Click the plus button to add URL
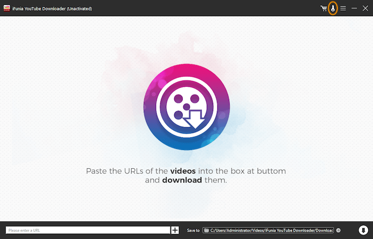Screen dimensions: 373x239 coord(175,230)
